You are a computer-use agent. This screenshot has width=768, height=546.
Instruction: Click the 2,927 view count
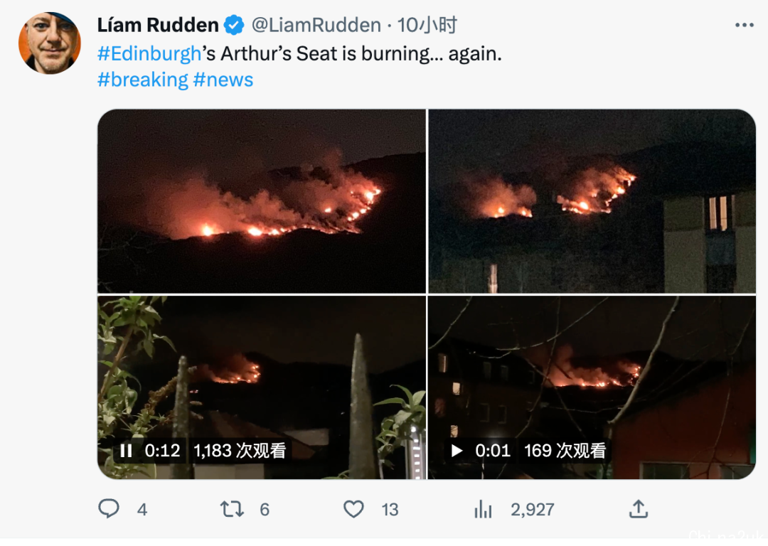(x=533, y=510)
